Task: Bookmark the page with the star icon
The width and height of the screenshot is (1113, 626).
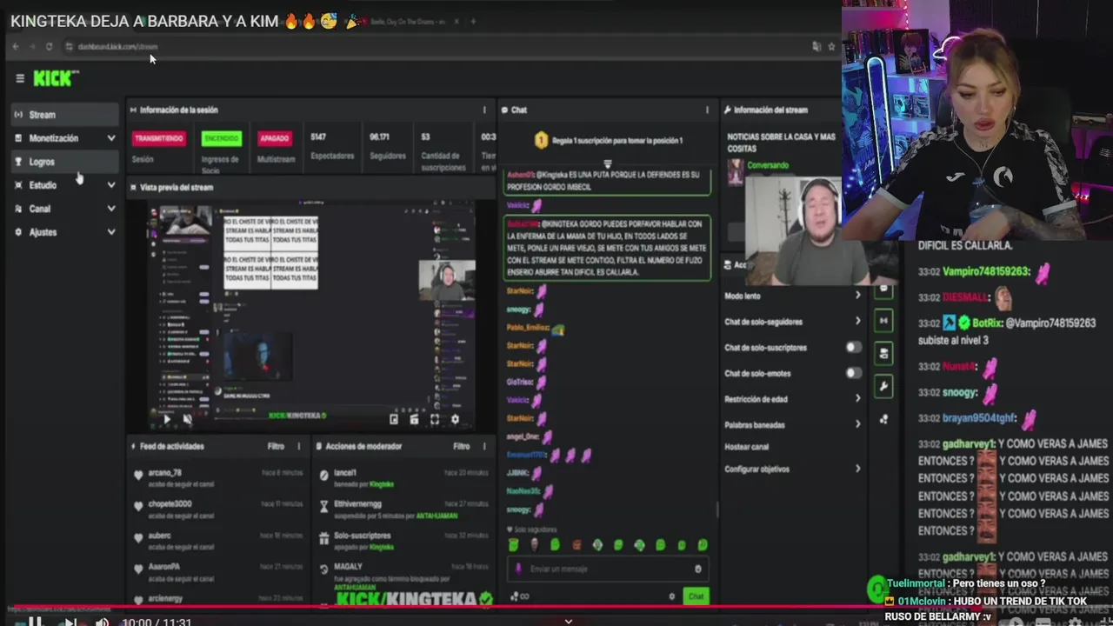Action: [x=832, y=46]
